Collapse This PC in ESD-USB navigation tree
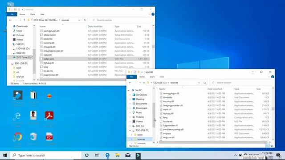The image size is (285, 160). [x=129, y=90]
